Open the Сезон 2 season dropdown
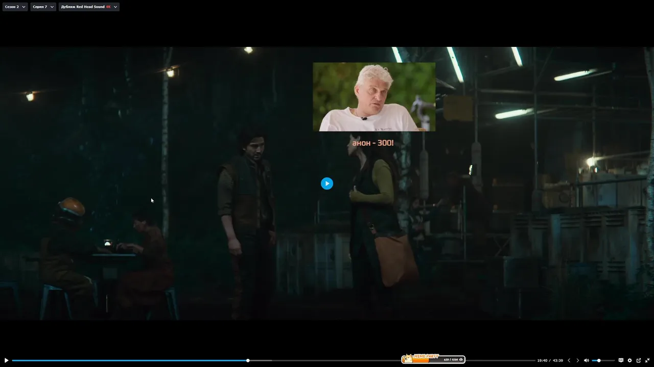Viewport: 654px width, 367px height. pos(15,7)
